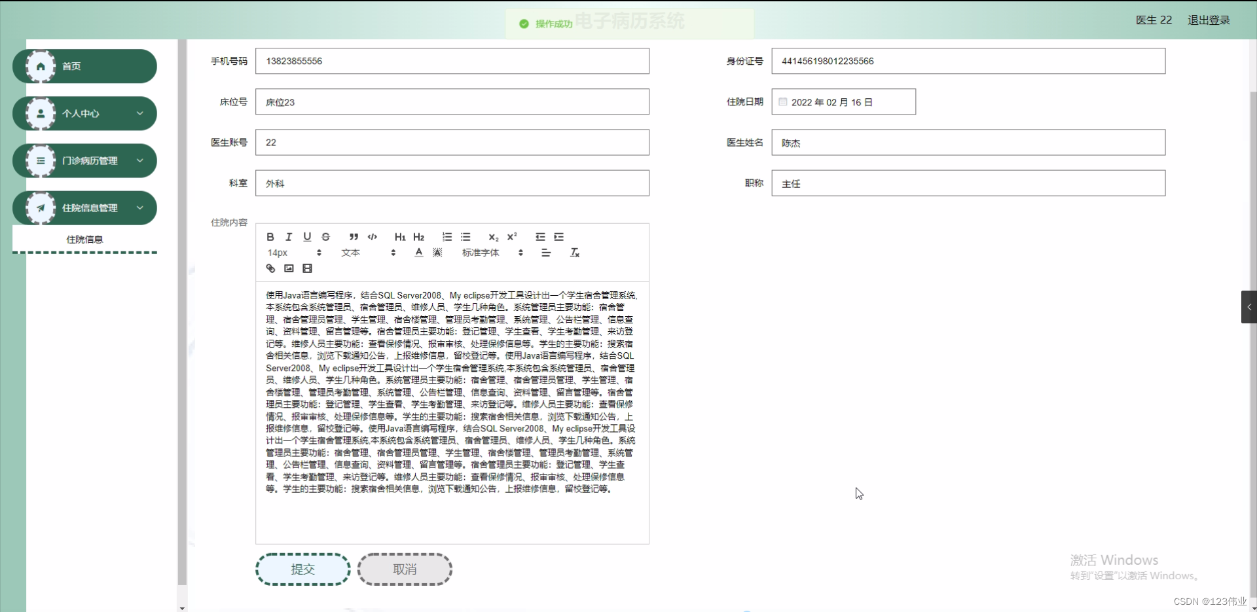Viewport: 1257px width, 612px height.
Task: Cancel the form with 取消
Action: (x=405, y=569)
